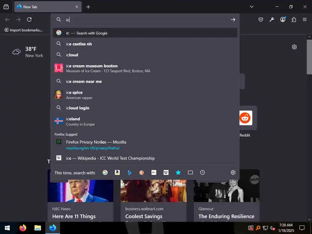Image resolution: width=312 pixels, height=234 pixels.
Task: Expand the list all tabs chevron
Action: pyautogui.click(x=251, y=7)
